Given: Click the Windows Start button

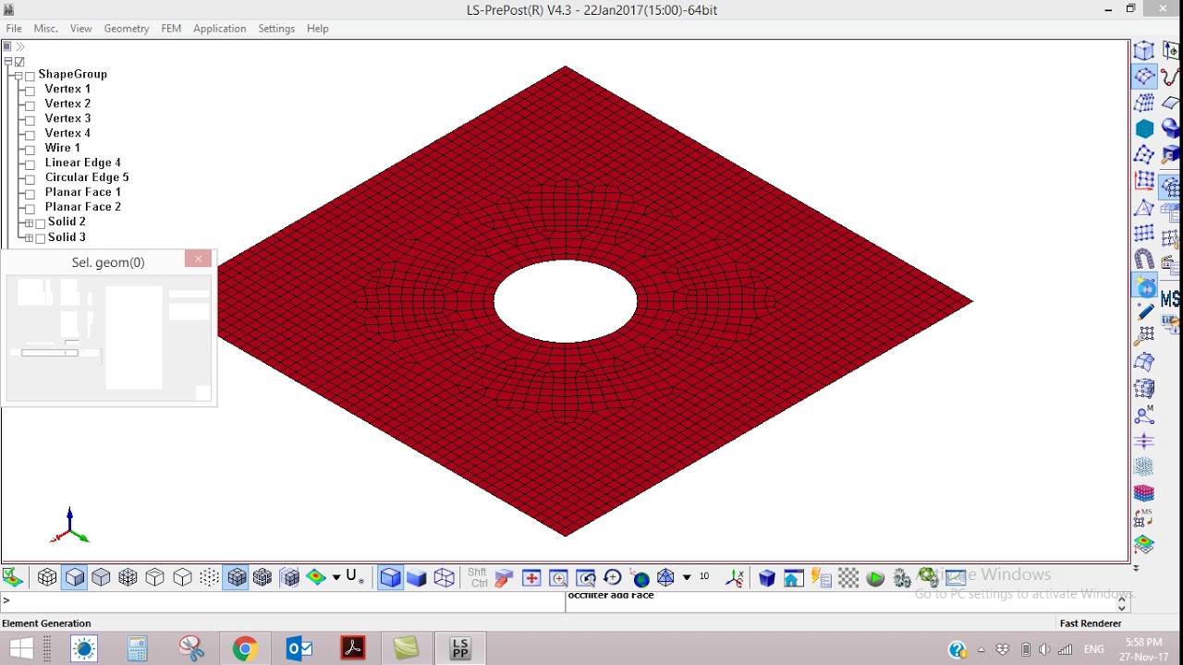Looking at the screenshot, I should click(21, 649).
